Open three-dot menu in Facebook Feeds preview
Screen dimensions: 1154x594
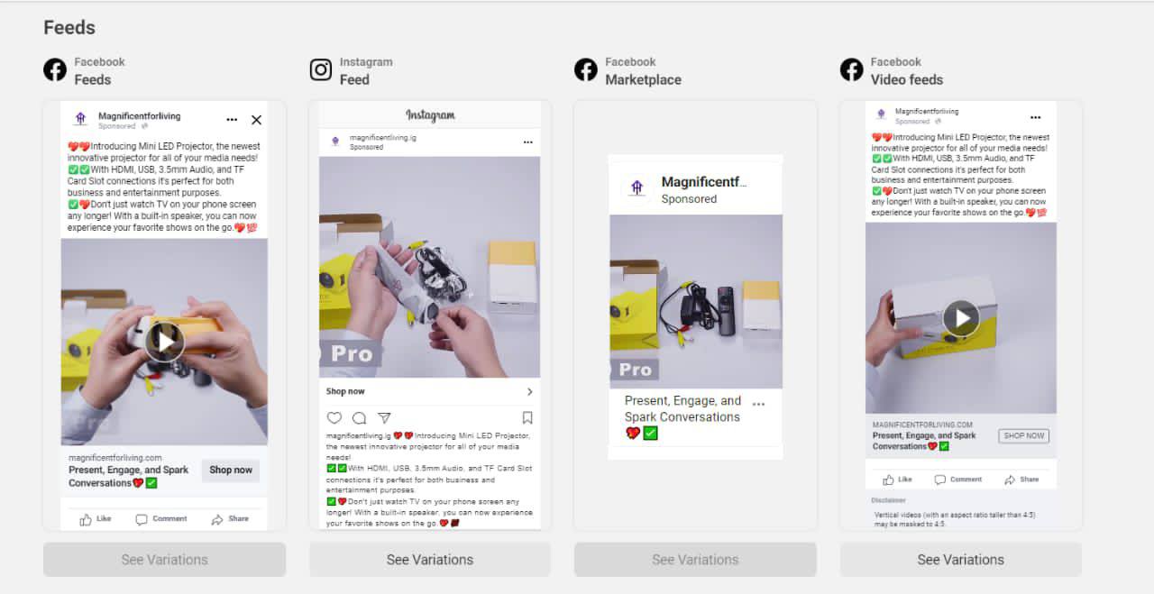coord(232,120)
